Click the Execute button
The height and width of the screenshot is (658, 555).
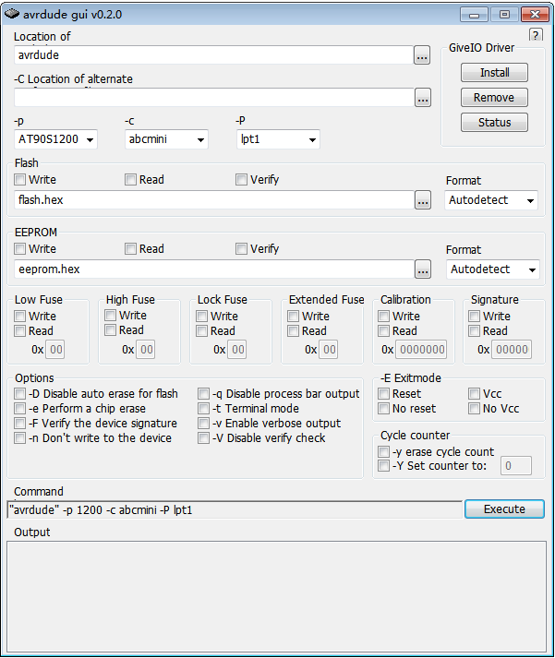click(x=504, y=509)
